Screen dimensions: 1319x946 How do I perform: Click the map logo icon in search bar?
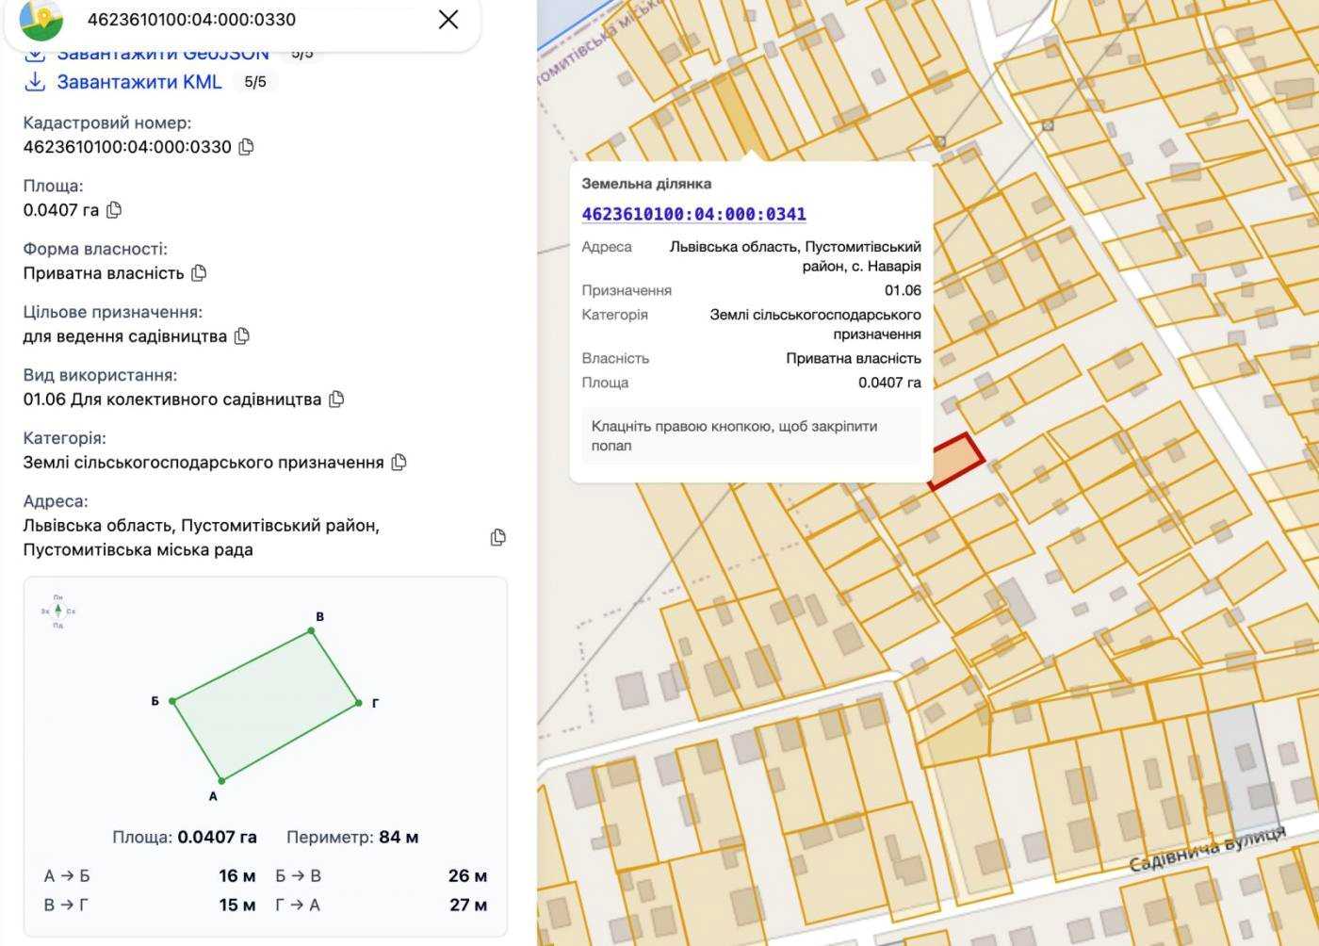[x=41, y=20]
